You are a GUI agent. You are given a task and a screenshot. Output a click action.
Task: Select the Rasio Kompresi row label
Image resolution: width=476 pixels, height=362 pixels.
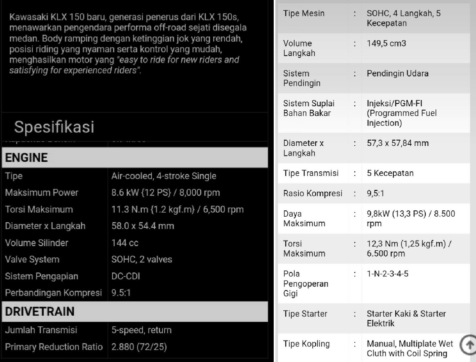point(313,193)
